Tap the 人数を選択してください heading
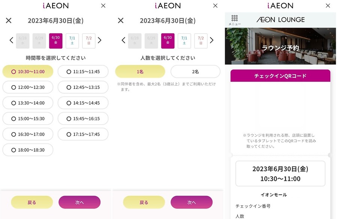 point(168,58)
